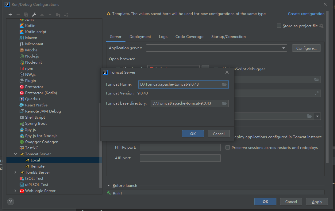Toggle Store as project file checkbox
This screenshot has height=211, width=335.
pyautogui.click(x=279, y=26)
